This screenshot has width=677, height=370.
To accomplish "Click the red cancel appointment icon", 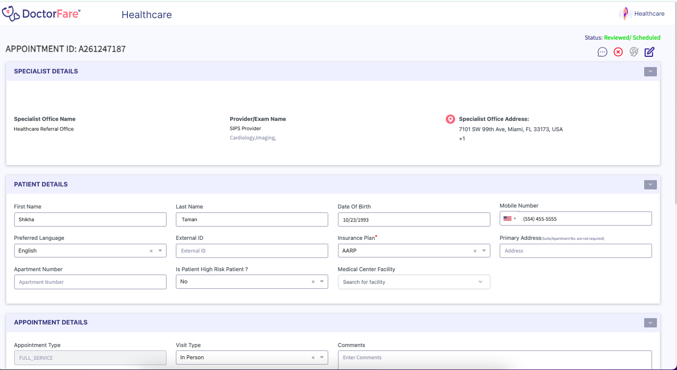I will tap(618, 52).
